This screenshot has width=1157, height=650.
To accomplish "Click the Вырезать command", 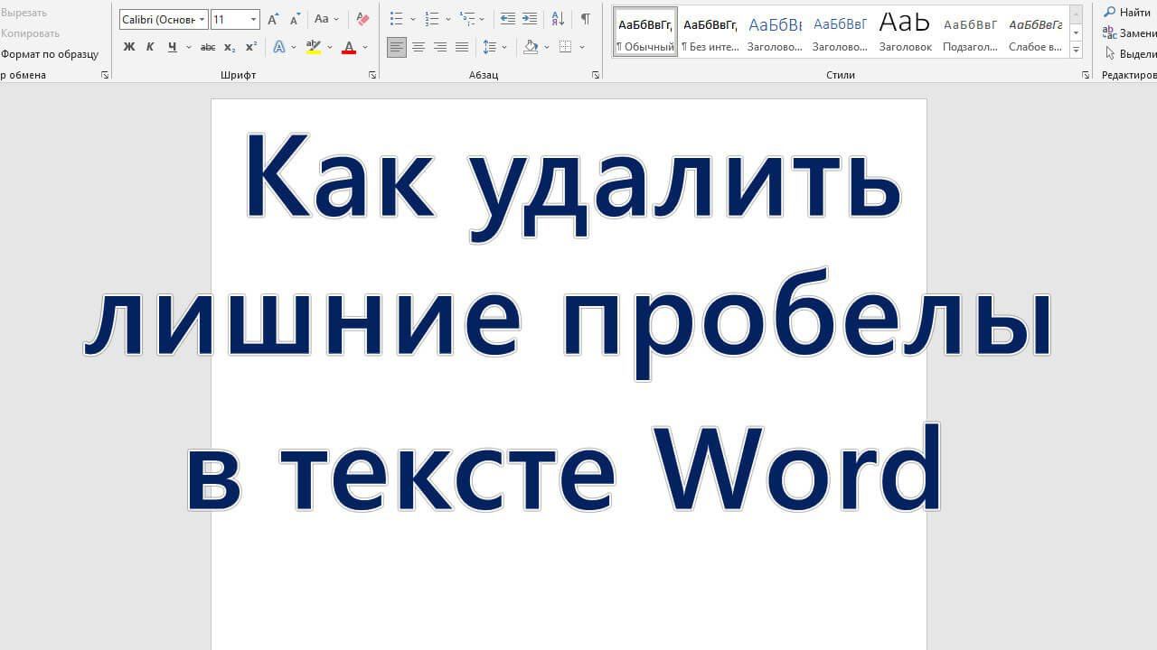I will (x=24, y=13).
